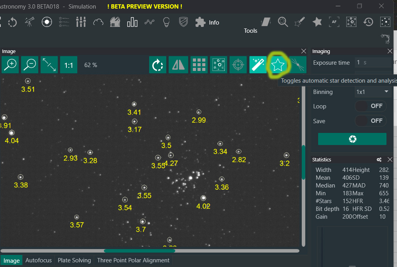Open Three Point Polar Alignment tab
The image size is (397, 267).
point(133,260)
